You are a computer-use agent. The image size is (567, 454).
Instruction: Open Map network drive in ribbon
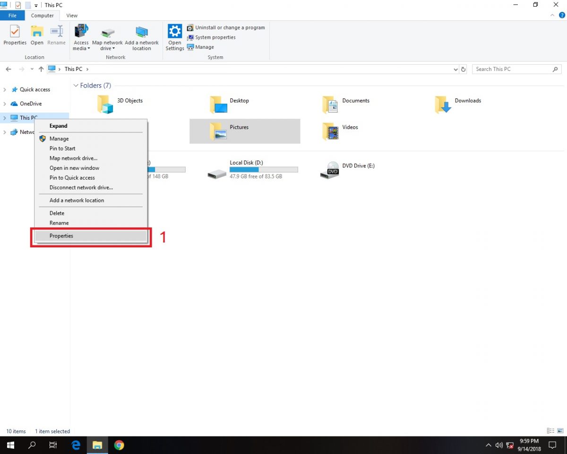(x=107, y=33)
